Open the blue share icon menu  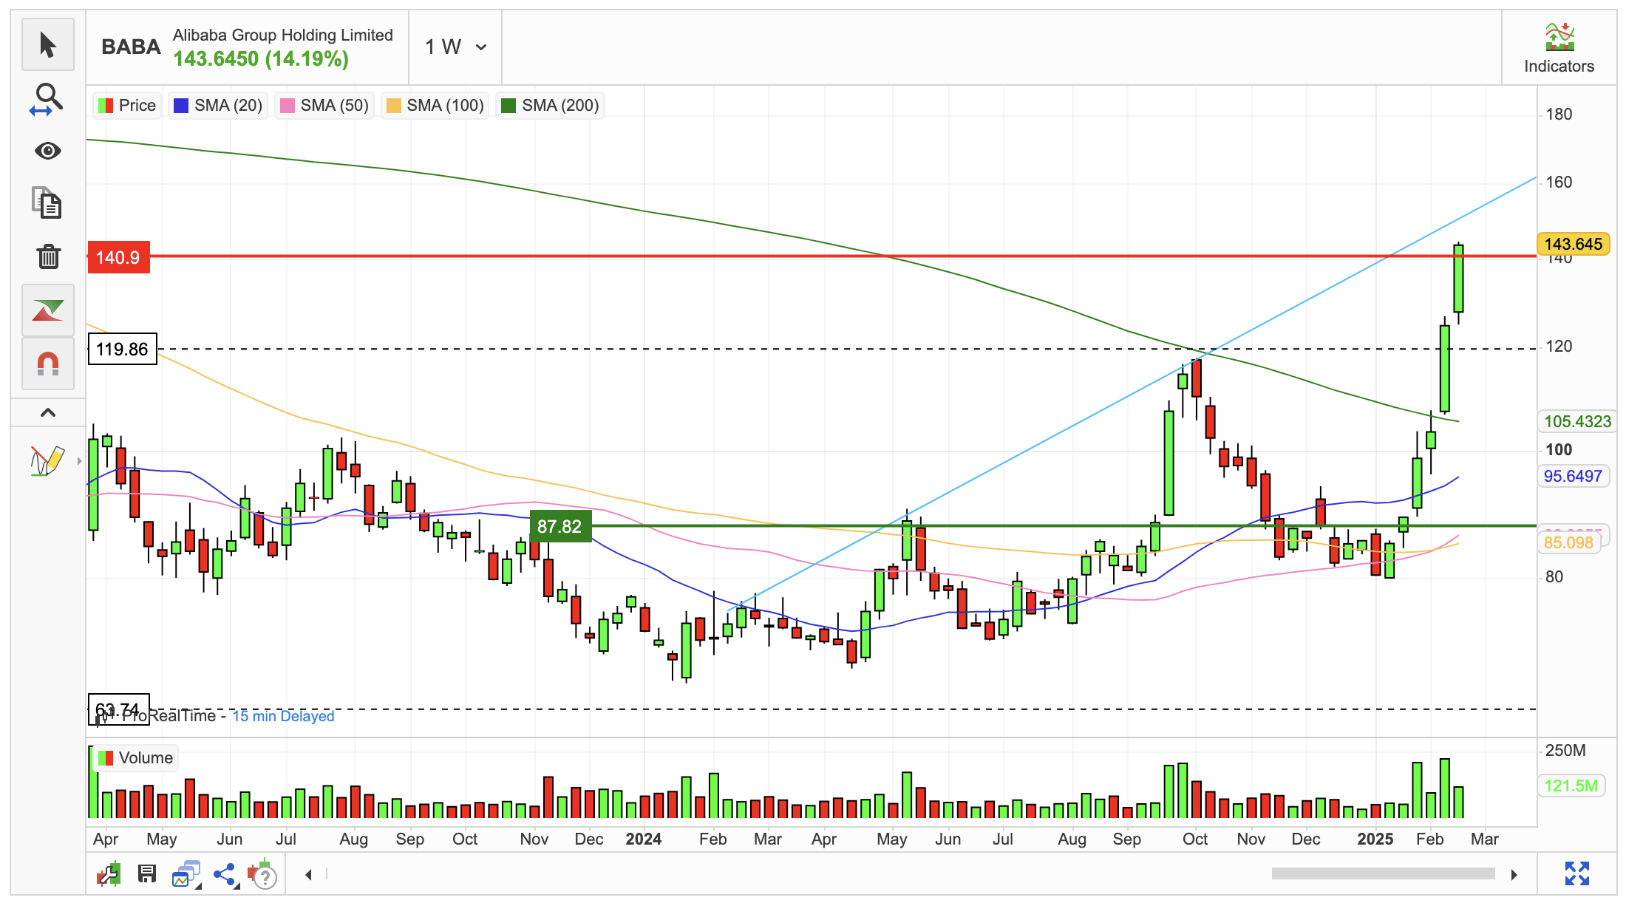225,875
